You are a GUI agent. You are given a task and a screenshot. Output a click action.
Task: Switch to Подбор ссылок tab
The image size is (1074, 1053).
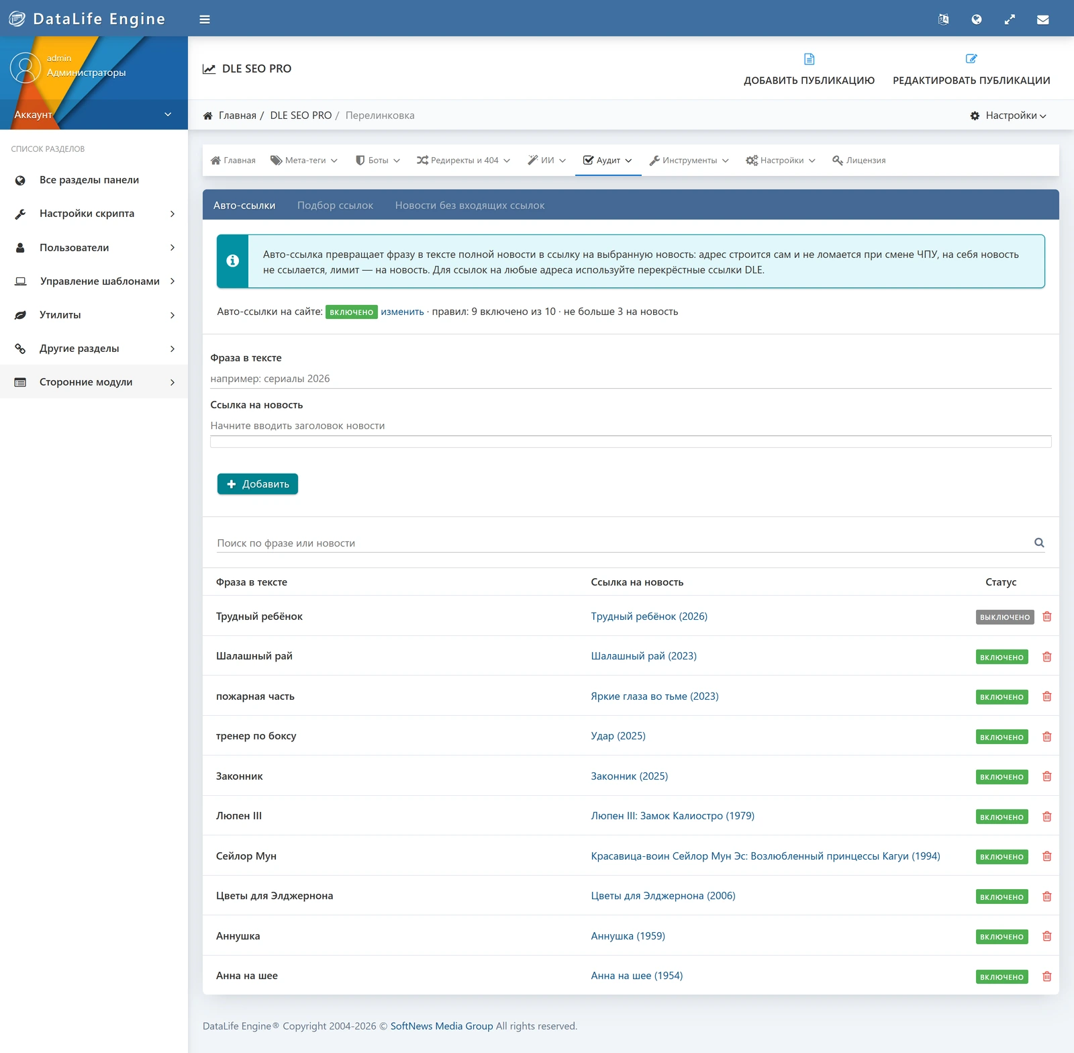pyautogui.click(x=335, y=205)
